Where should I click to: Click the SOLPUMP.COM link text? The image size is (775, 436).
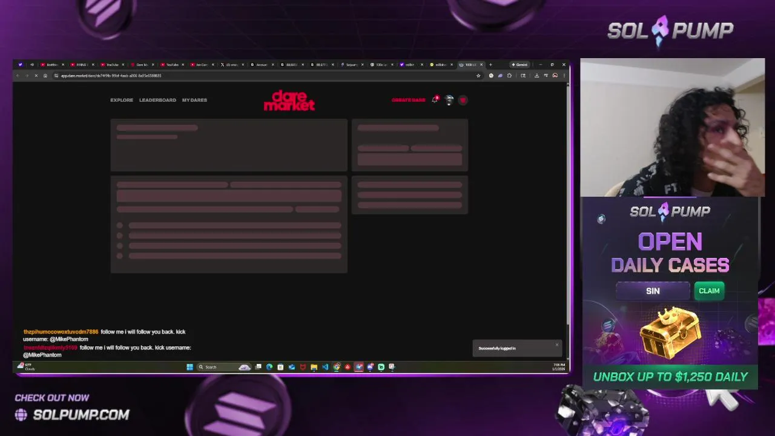(x=81, y=415)
